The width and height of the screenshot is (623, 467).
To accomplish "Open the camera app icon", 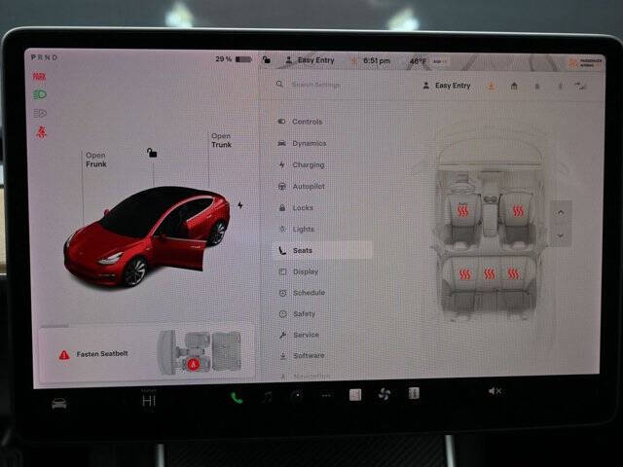I will tap(296, 396).
